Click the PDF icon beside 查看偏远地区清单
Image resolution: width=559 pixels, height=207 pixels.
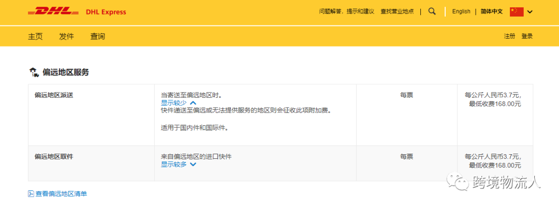point(31,194)
